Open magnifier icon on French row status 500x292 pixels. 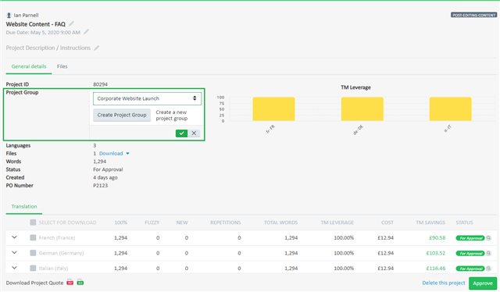488,238
